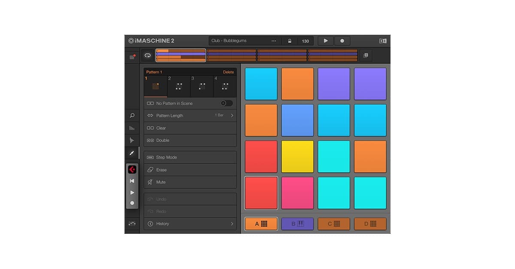Screen dimensions: 515x269
Task: Set the tempo by clicking 130 field
Action: (x=305, y=41)
